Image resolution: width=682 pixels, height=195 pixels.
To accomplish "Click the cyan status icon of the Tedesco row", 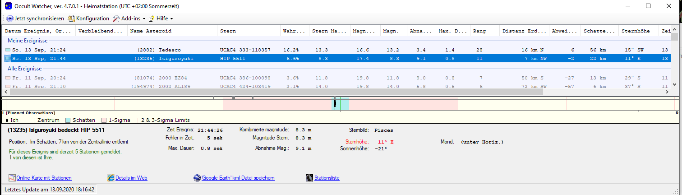I will click(8, 50).
